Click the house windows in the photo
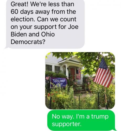Viewport: 121px width, 131px height. [x=53, y=69]
